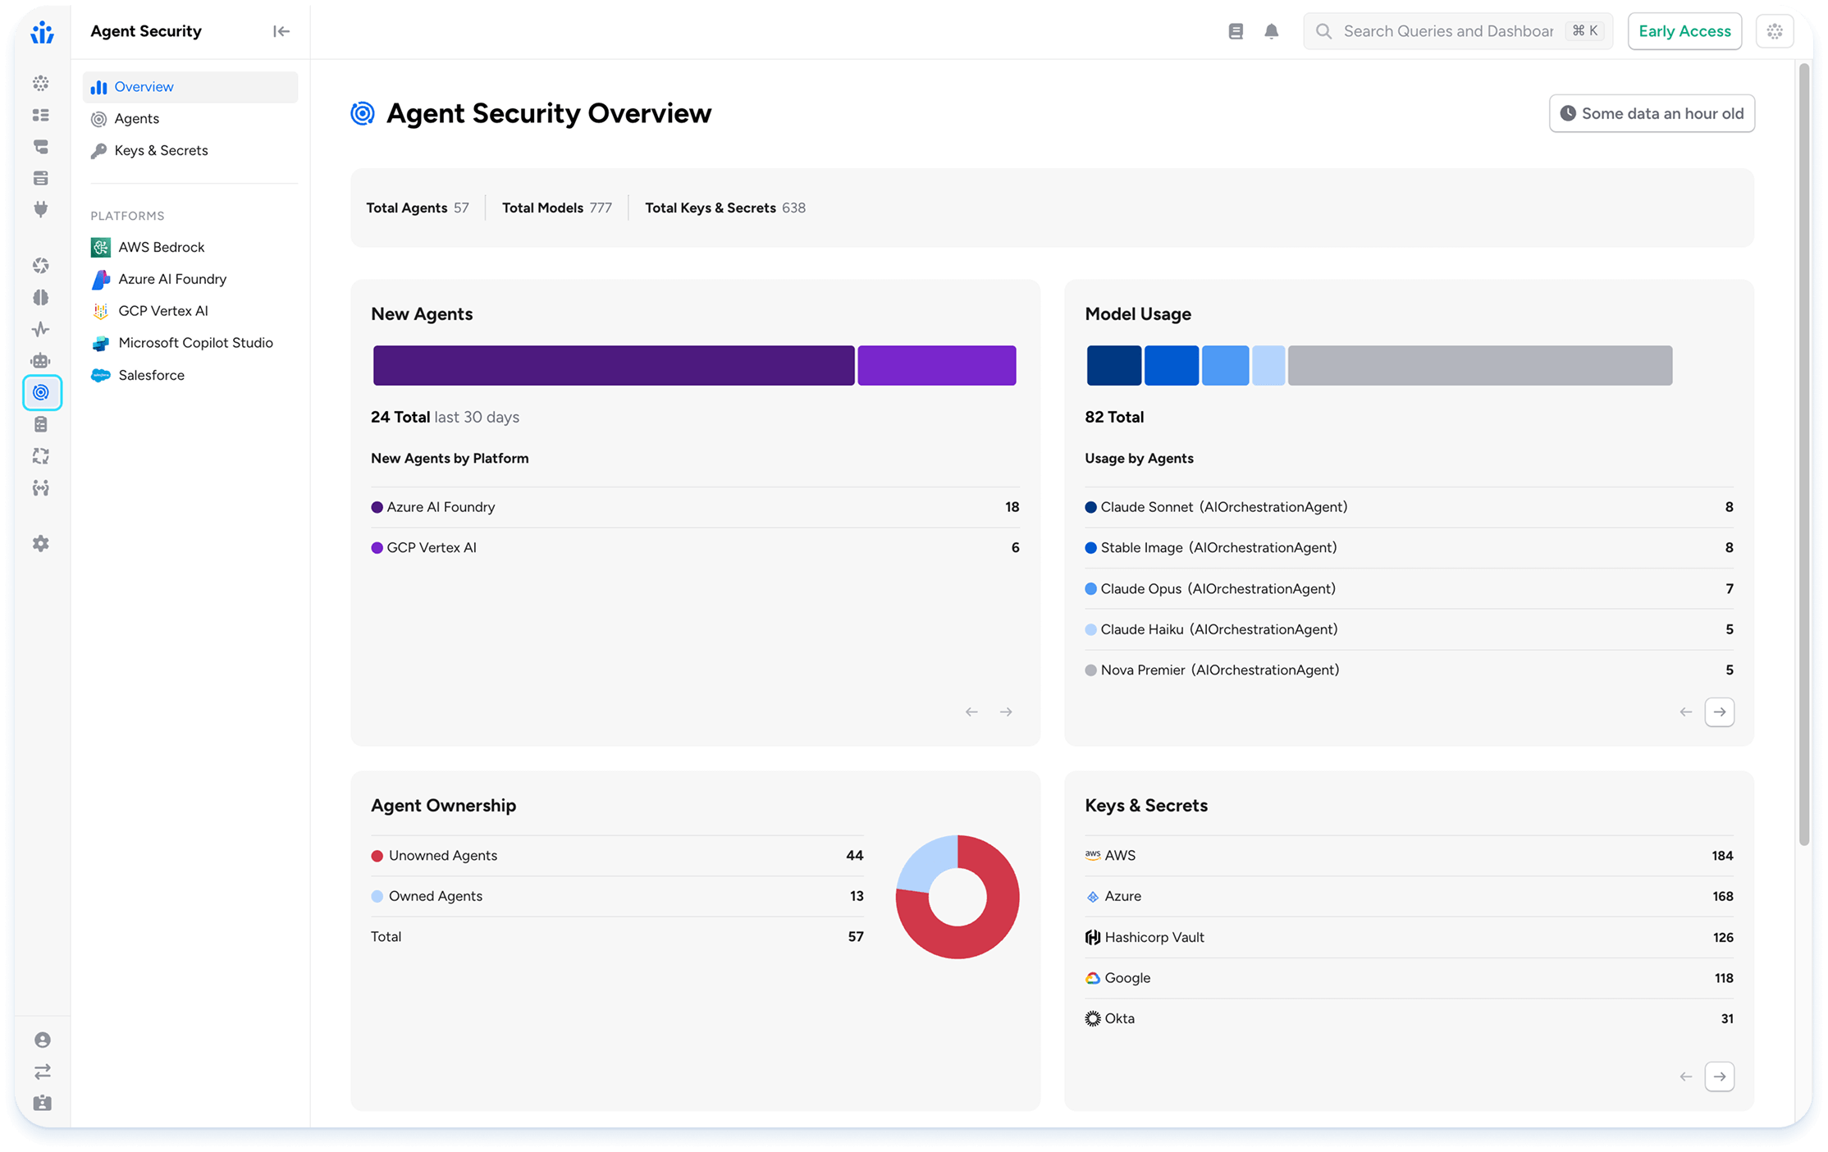Click the dark purple Azure AI Foundry bar segment
The width and height of the screenshot is (1828, 1152).
tap(613, 365)
